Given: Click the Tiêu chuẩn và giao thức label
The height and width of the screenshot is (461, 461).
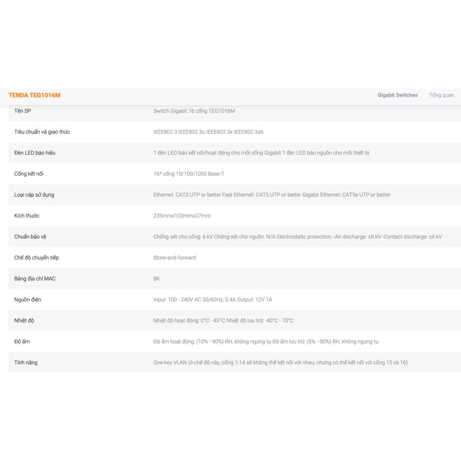Looking at the screenshot, I should (x=42, y=132).
